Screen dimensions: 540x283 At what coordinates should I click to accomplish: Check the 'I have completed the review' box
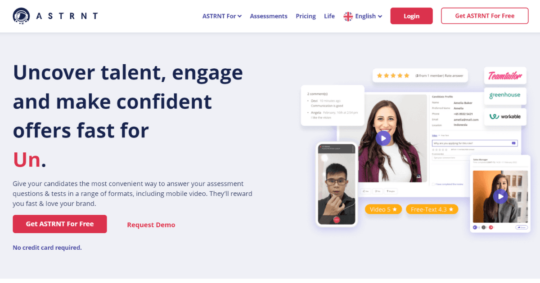pyautogui.click(x=433, y=184)
